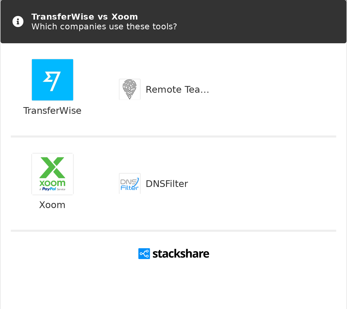The image size is (347, 309).
Task: Open the truncated "Remote Tea…" company link
Action: tap(177, 90)
